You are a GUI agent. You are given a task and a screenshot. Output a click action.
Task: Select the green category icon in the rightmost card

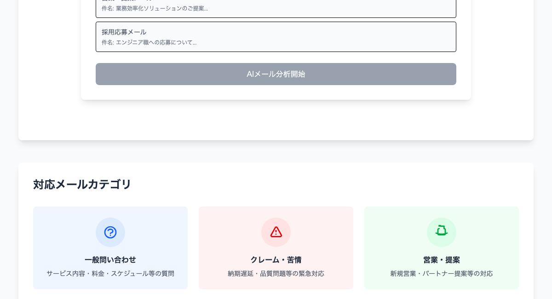(x=442, y=232)
